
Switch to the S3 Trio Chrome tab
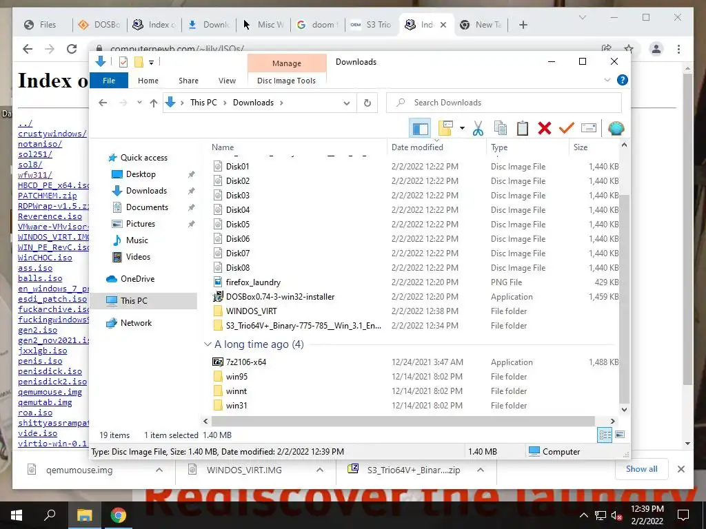372,25
